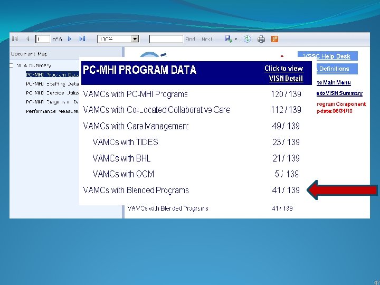Image resolution: width=380 pixels, height=285 pixels.
Task: Click the '21 / 139' value
Action: tap(286, 158)
